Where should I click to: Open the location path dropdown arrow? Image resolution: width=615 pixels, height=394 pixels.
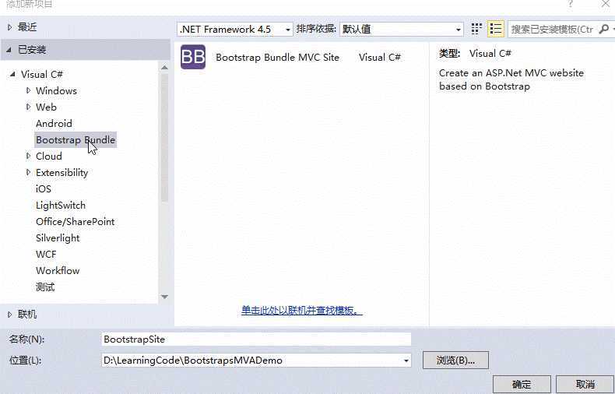coord(406,361)
